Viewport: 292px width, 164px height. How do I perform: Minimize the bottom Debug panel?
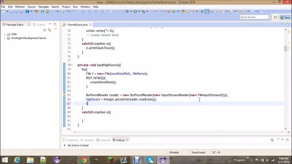click(x=282, y=139)
